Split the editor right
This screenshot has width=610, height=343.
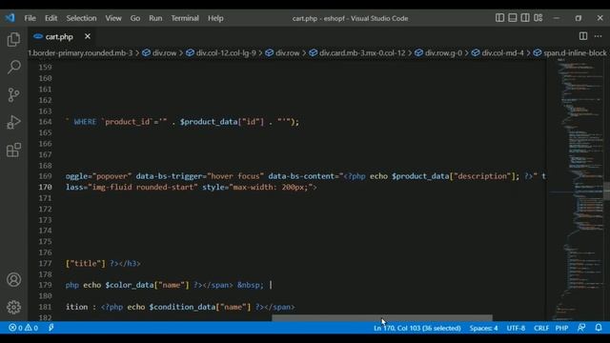tap(583, 36)
